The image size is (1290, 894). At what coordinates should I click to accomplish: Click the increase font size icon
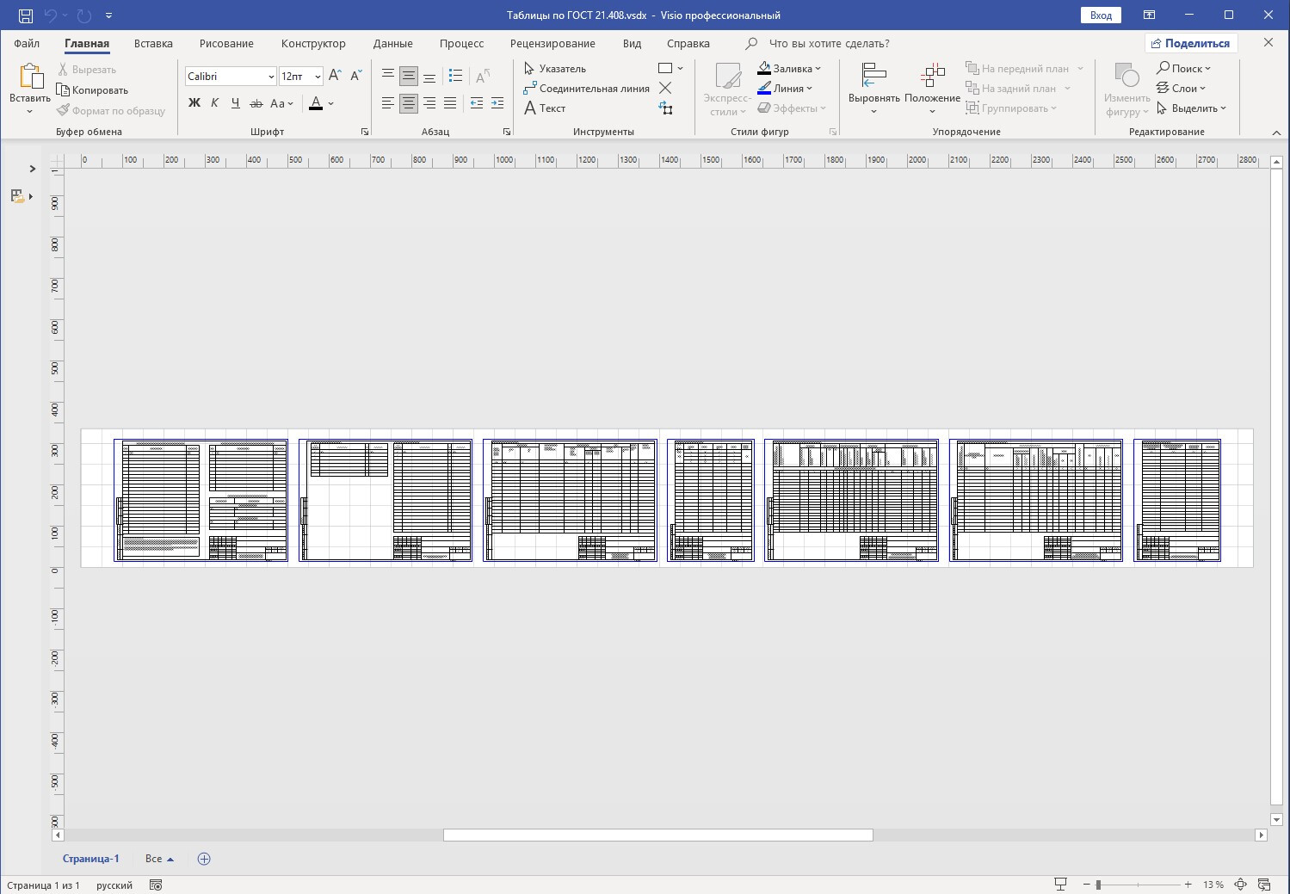click(x=335, y=76)
